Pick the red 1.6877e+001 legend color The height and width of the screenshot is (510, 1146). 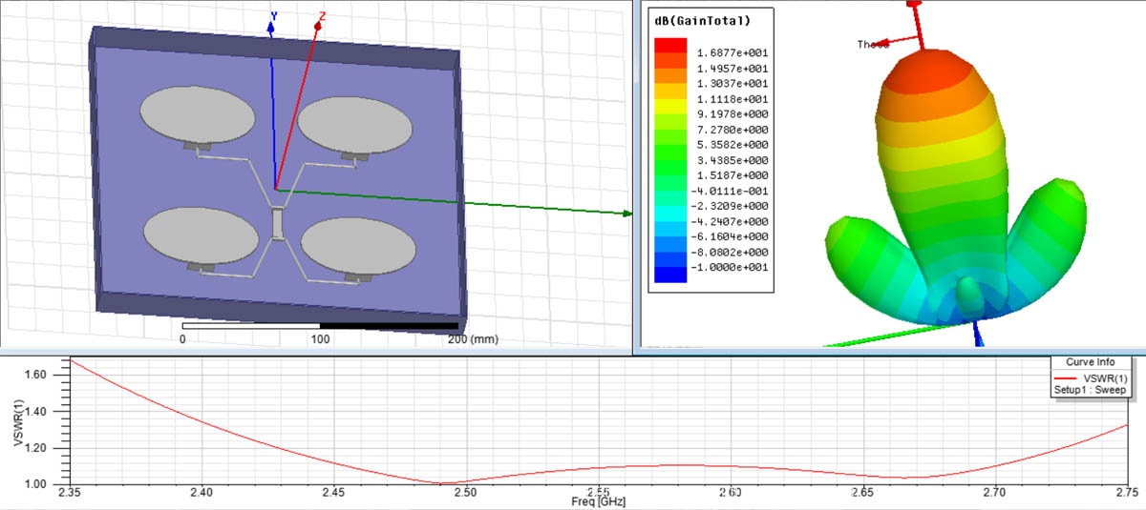coord(669,46)
